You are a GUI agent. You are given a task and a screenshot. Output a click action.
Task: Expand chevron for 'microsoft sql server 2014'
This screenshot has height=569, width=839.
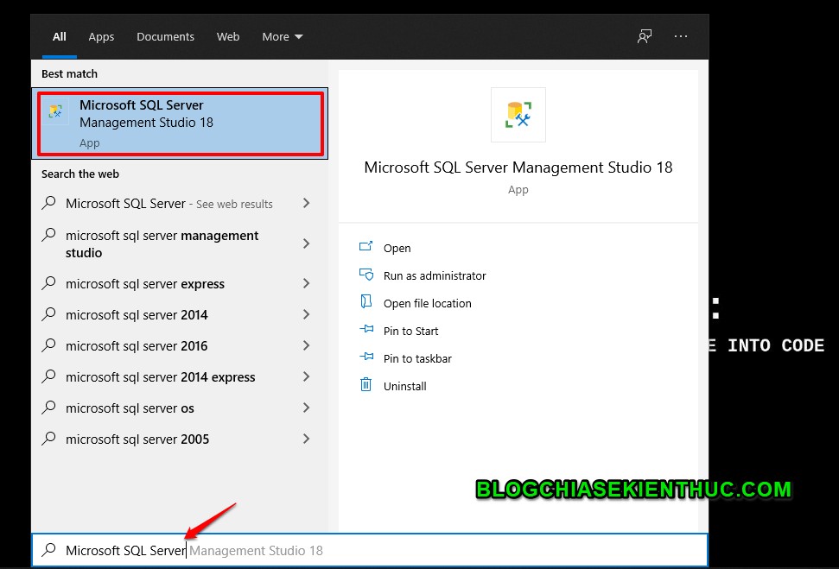pos(306,314)
